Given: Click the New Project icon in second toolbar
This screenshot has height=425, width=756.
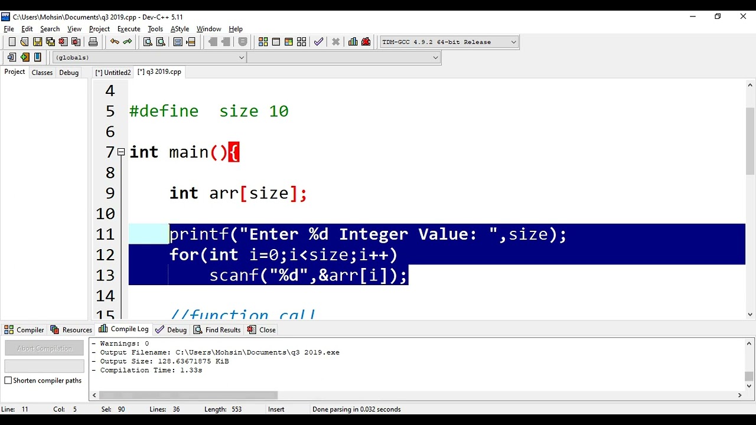Looking at the screenshot, I should coord(11,57).
